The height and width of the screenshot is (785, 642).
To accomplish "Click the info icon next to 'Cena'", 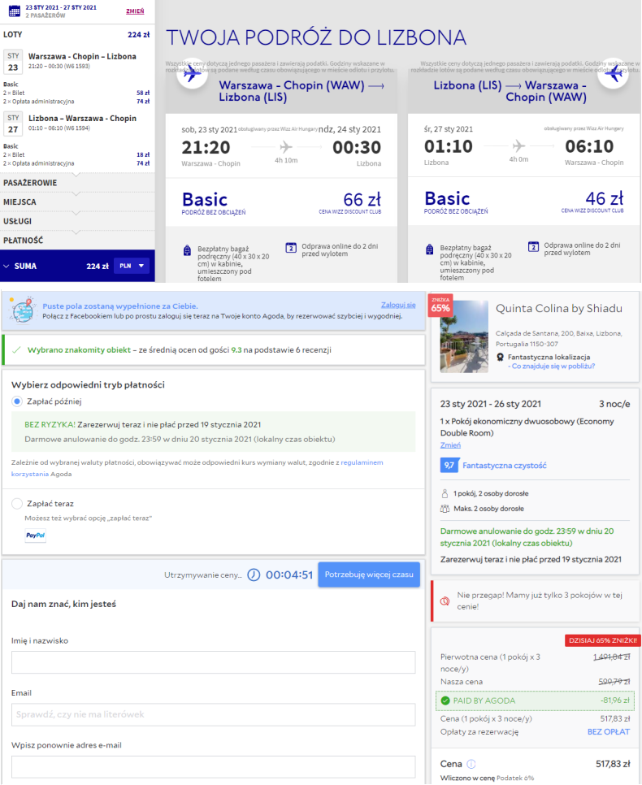I will 471,764.
